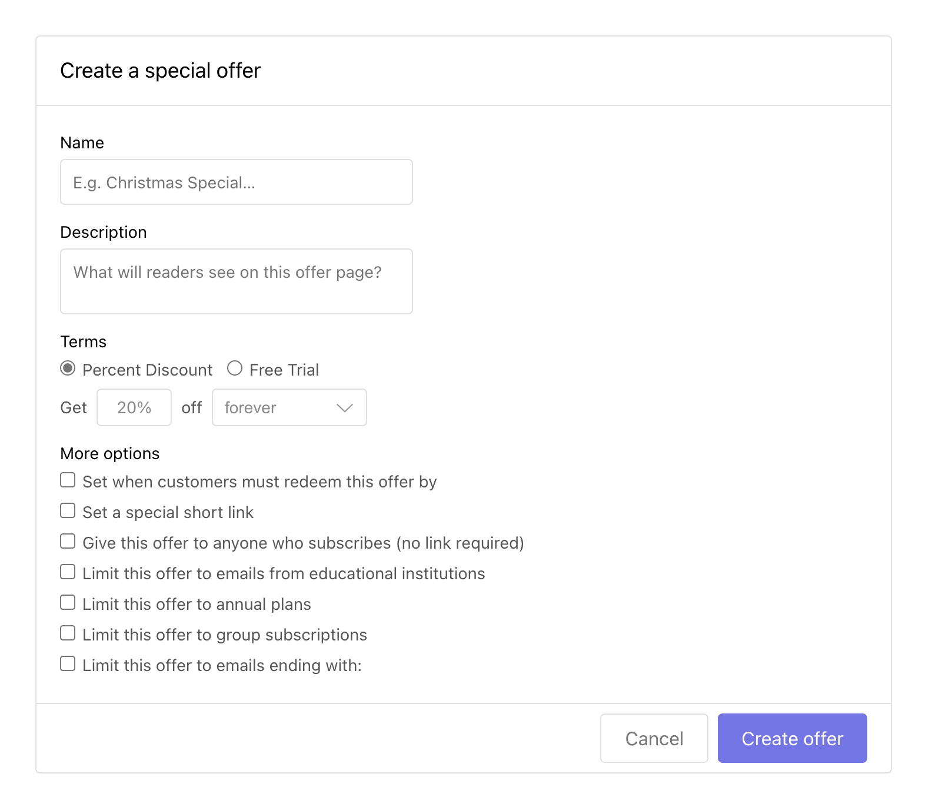This screenshot has width=932, height=810.
Task: Click the Description text area
Action: tap(236, 281)
